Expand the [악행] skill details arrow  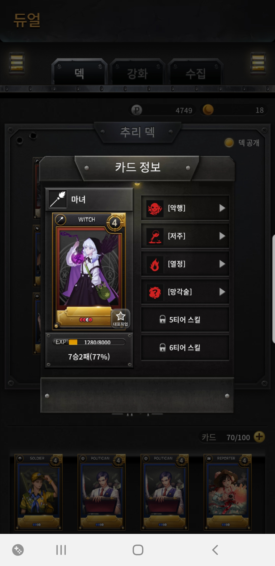[x=222, y=208]
